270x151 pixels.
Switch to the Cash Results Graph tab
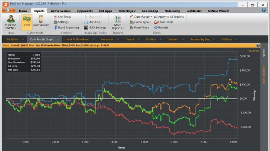tap(42, 39)
